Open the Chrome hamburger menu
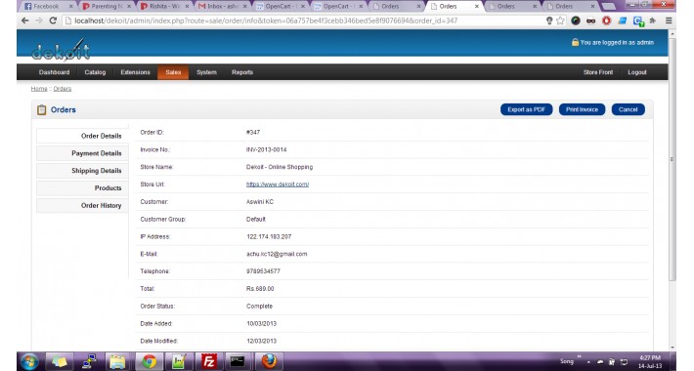 [669, 21]
